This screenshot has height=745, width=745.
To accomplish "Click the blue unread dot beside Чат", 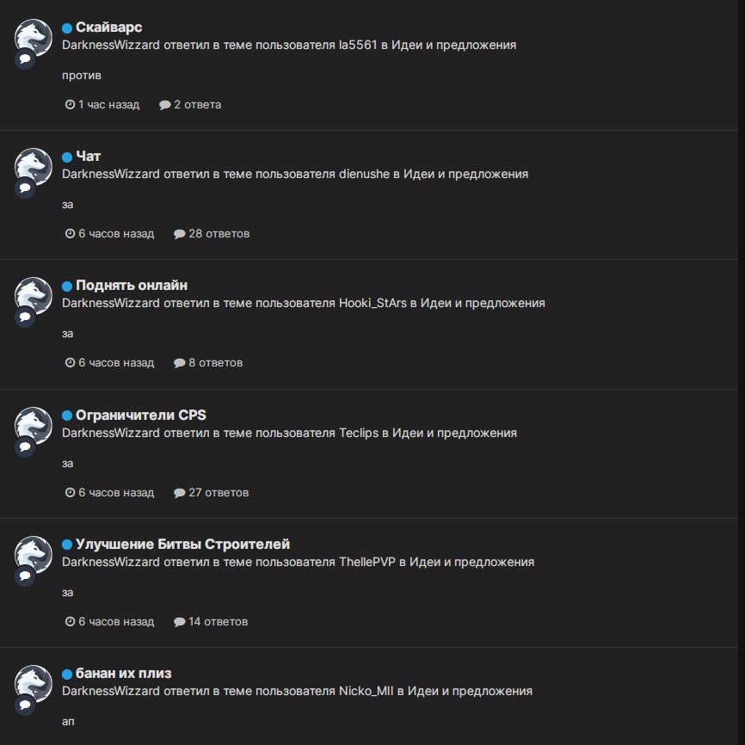I will pos(67,157).
